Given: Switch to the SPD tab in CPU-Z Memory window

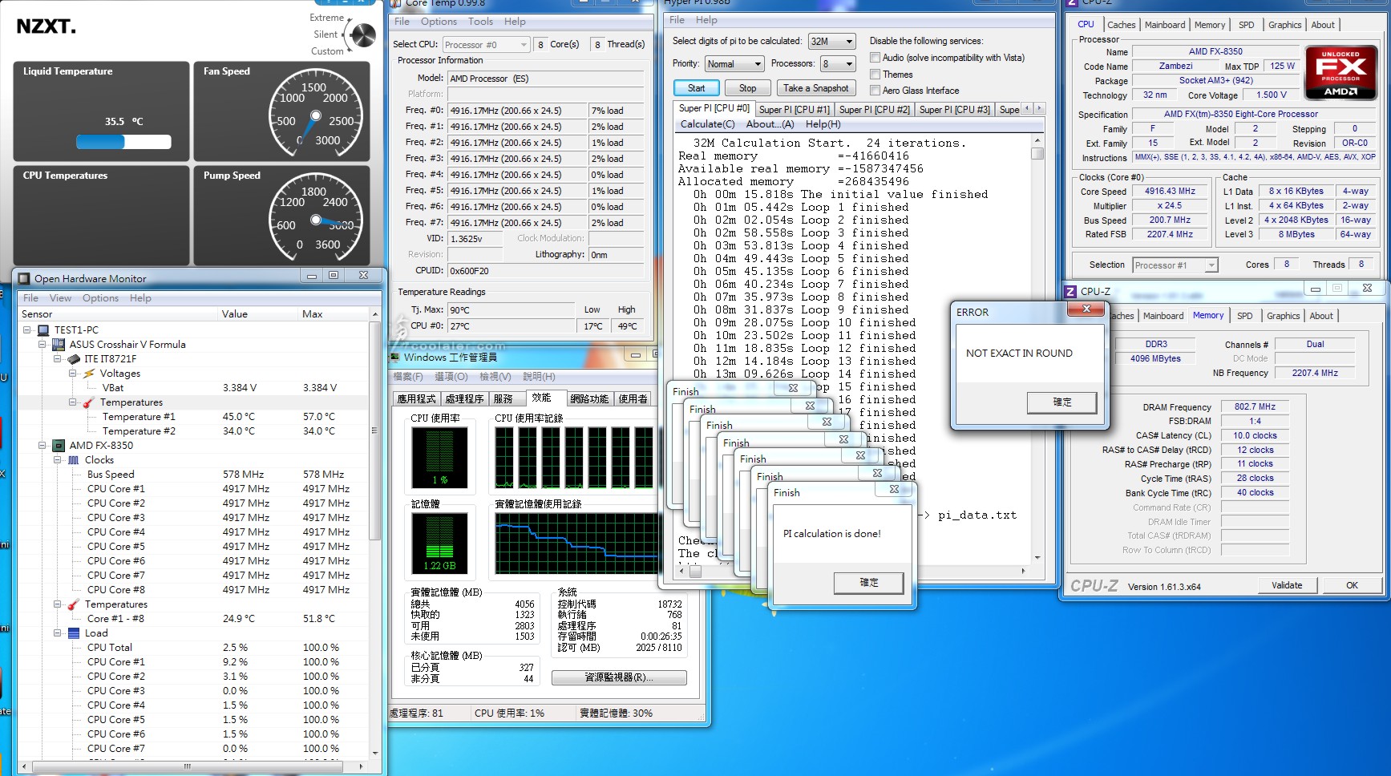Looking at the screenshot, I should click(x=1244, y=316).
